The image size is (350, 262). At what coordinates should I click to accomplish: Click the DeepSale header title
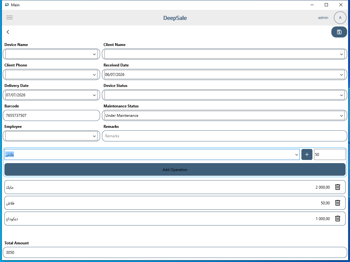[175, 18]
